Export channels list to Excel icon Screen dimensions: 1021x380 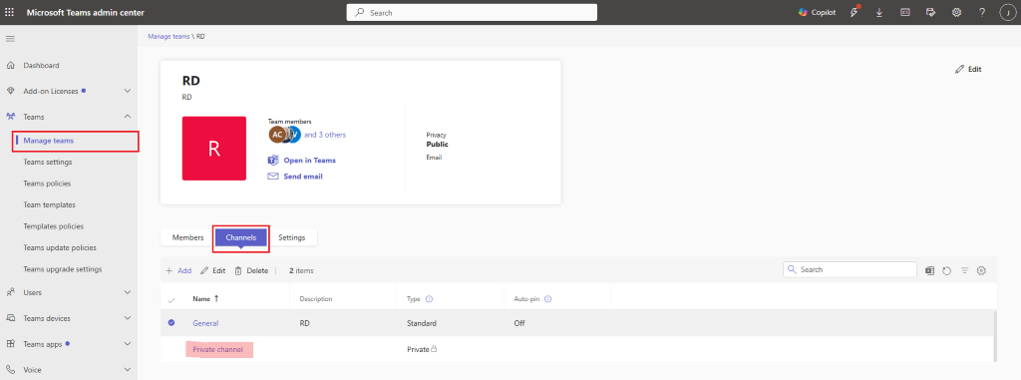tap(930, 270)
